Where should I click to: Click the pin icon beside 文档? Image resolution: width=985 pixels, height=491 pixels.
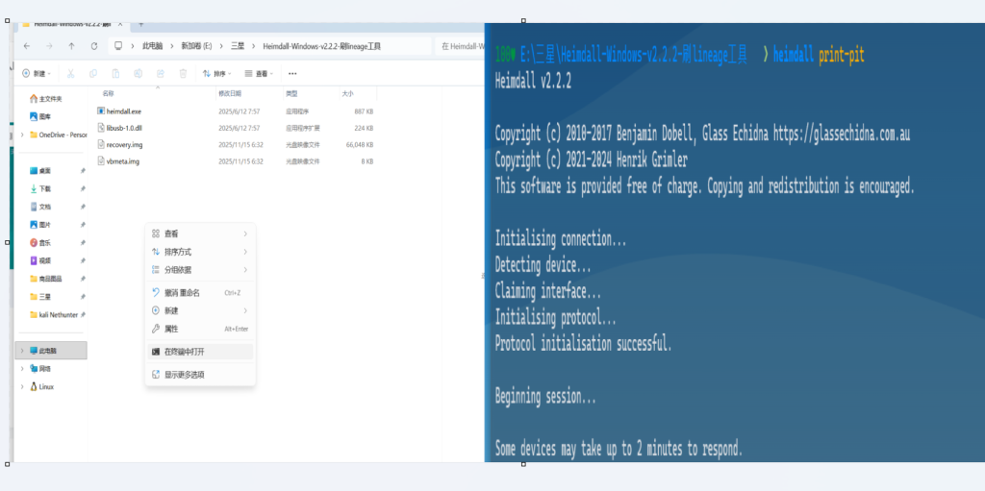tap(83, 207)
